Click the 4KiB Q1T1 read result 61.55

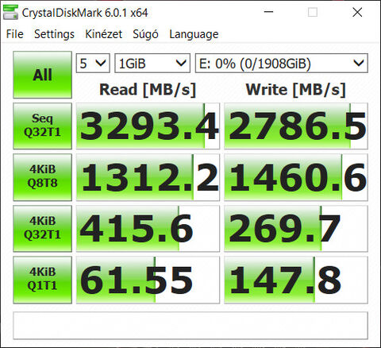click(x=148, y=280)
